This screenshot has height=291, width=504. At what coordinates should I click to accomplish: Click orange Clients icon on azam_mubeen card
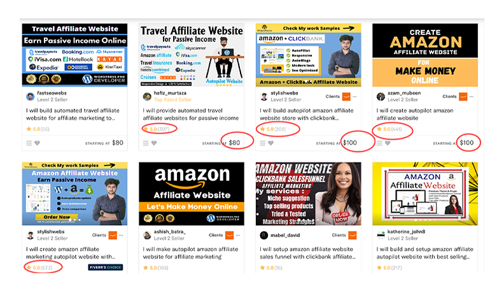[463, 96]
